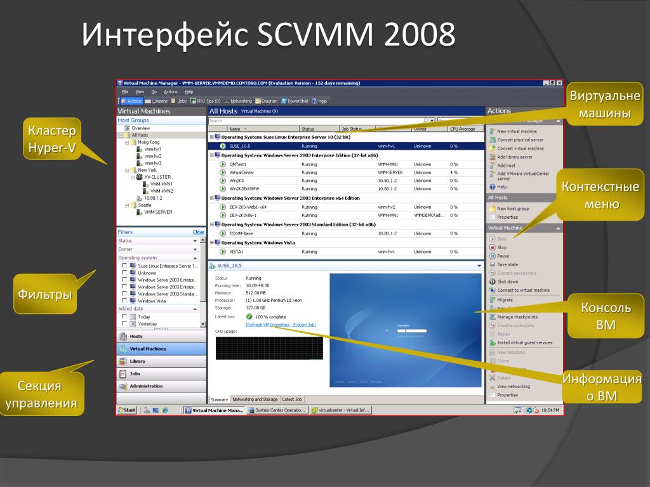650x487 pixels.
Task: Open the Go menu
Action: pyautogui.click(x=154, y=92)
